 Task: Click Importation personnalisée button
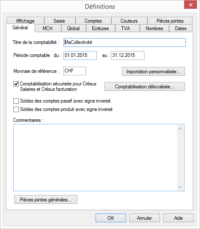(x=153, y=72)
